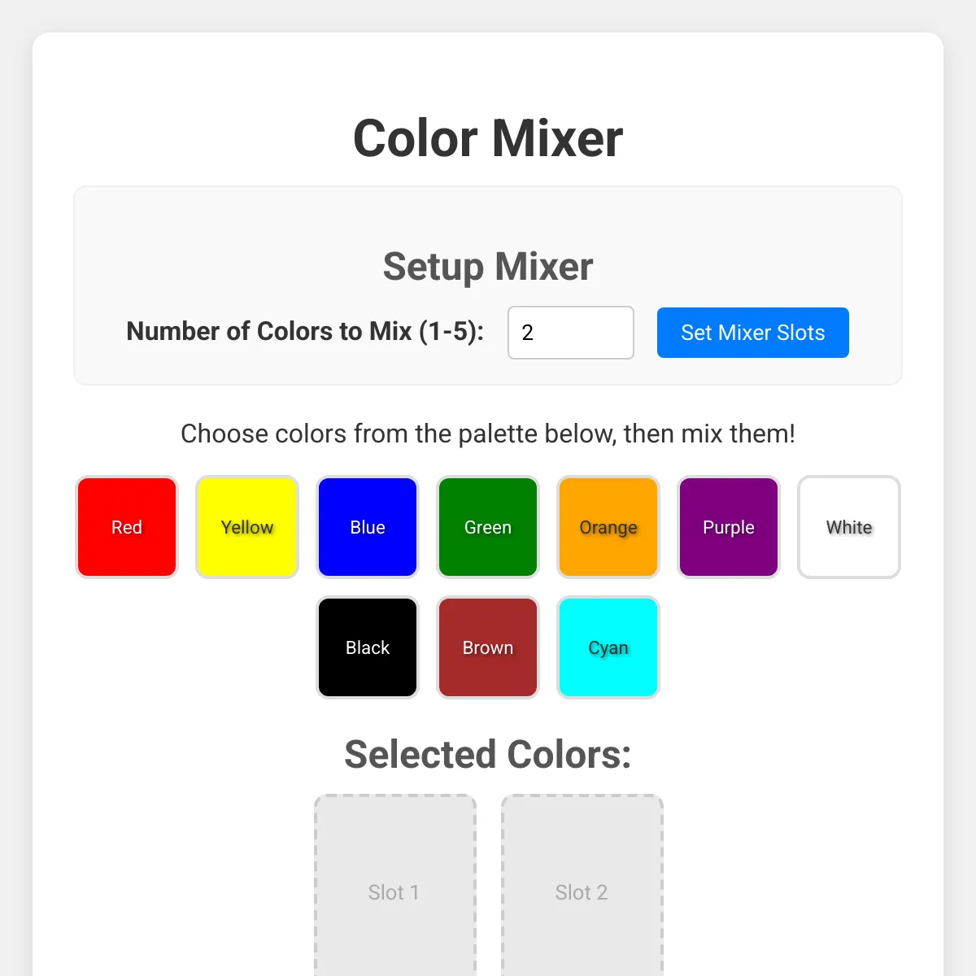The height and width of the screenshot is (976, 976).
Task: Click the Set Mixer Slots button
Action: click(753, 333)
